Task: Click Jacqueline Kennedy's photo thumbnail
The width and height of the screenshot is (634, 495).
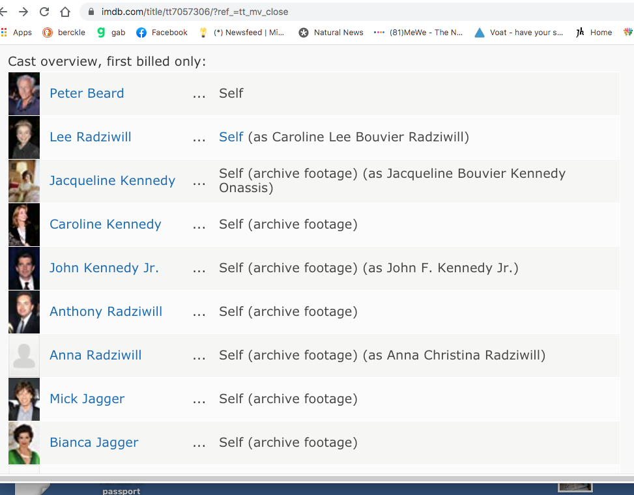Action: (x=24, y=181)
